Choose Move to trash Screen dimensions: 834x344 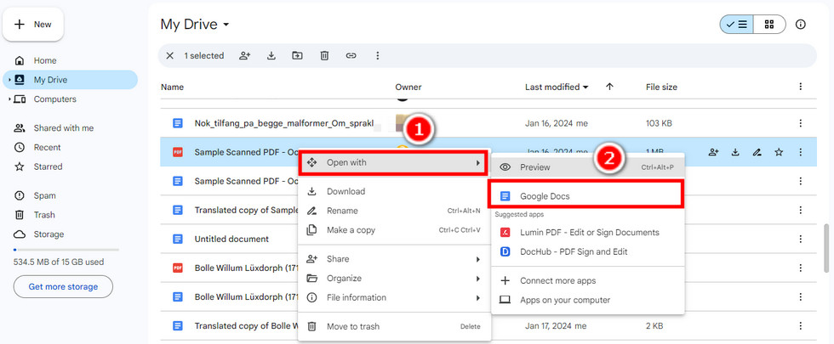394,326
